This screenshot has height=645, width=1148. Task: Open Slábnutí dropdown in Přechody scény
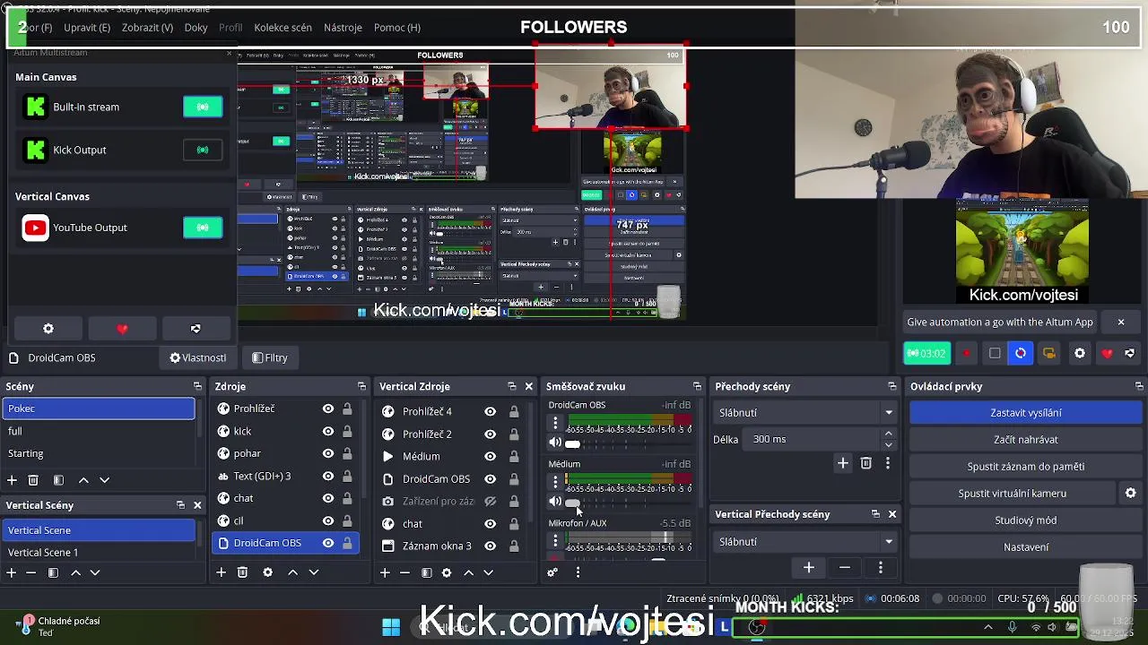click(x=806, y=413)
